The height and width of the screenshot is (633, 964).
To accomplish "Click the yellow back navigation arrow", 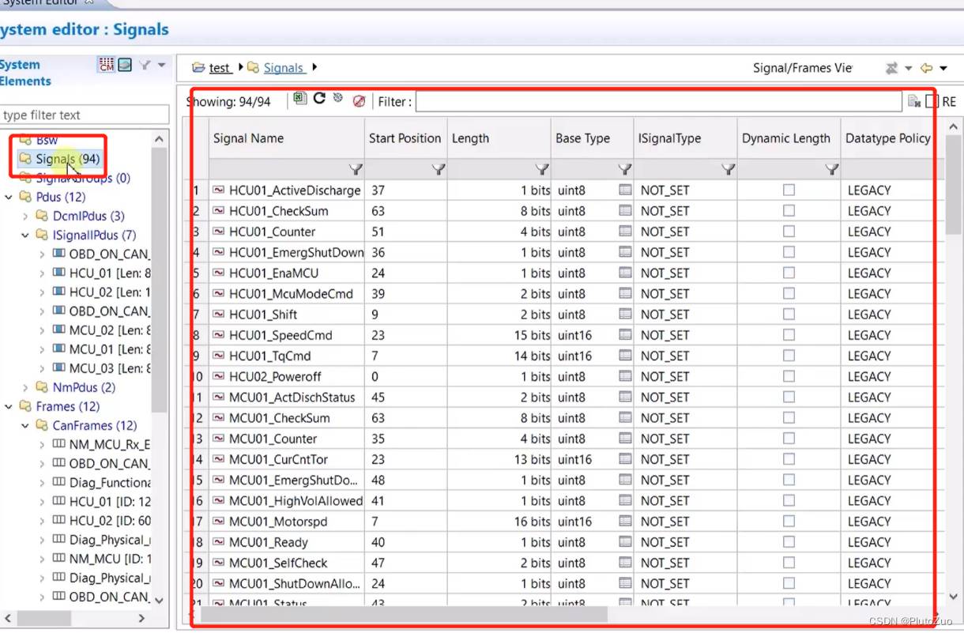I will (x=927, y=69).
